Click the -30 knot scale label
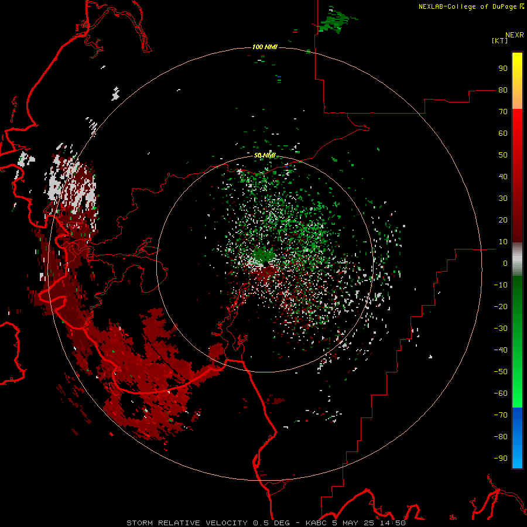This screenshot has height=527, width=527. (501, 328)
